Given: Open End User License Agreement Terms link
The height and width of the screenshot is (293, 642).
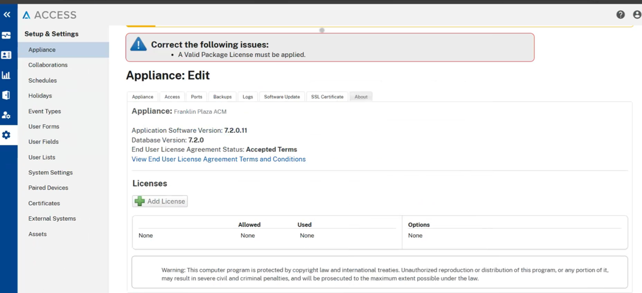Looking at the screenshot, I should pyautogui.click(x=219, y=159).
